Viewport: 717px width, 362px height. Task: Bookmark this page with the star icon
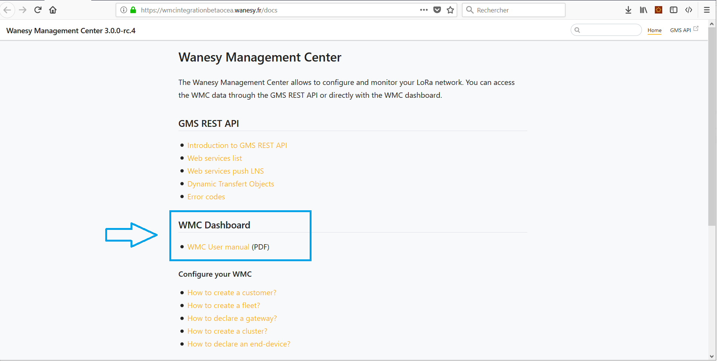pyautogui.click(x=450, y=10)
